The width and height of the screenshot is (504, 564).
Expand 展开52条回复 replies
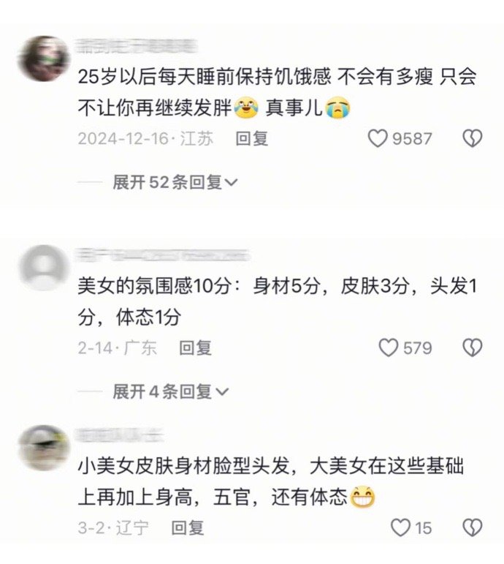pos(175,182)
